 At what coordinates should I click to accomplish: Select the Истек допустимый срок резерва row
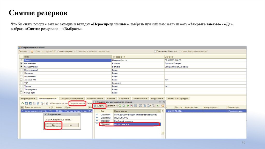(128, 114)
